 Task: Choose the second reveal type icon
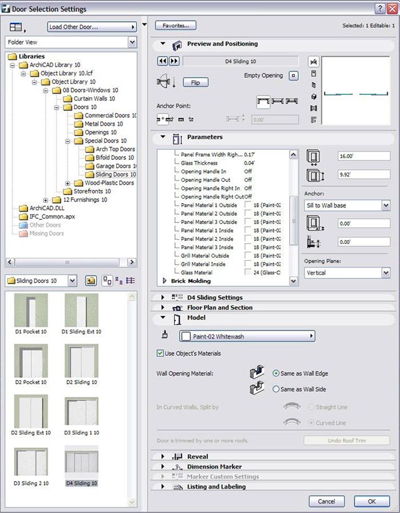277,101
